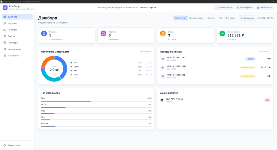Open the Настроить options button
Image resolution: width=277 pixels, height=150 pixels.
(247, 18)
